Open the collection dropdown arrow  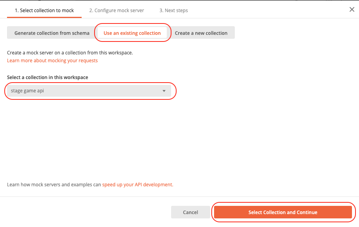point(164,91)
